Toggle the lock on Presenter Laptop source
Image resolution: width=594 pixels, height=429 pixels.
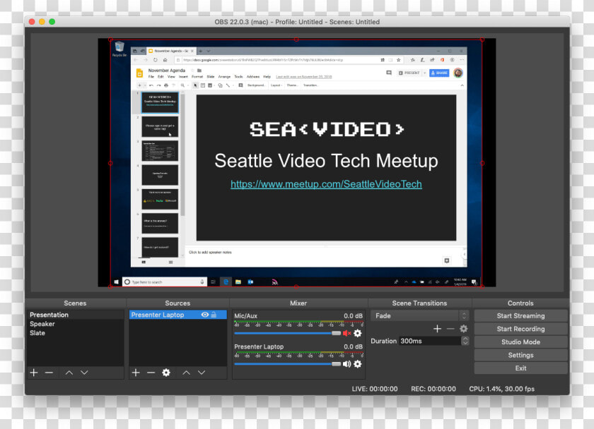point(214,315)
